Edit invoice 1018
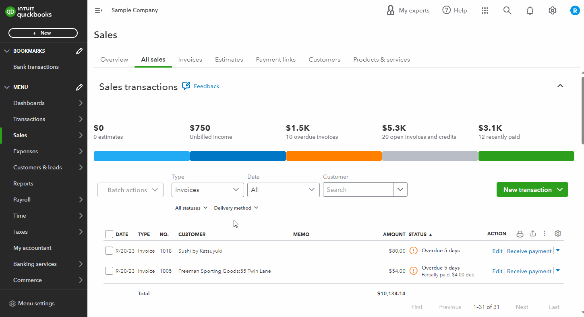This screenshot has width=584, height=317. [x=497, y=251]
